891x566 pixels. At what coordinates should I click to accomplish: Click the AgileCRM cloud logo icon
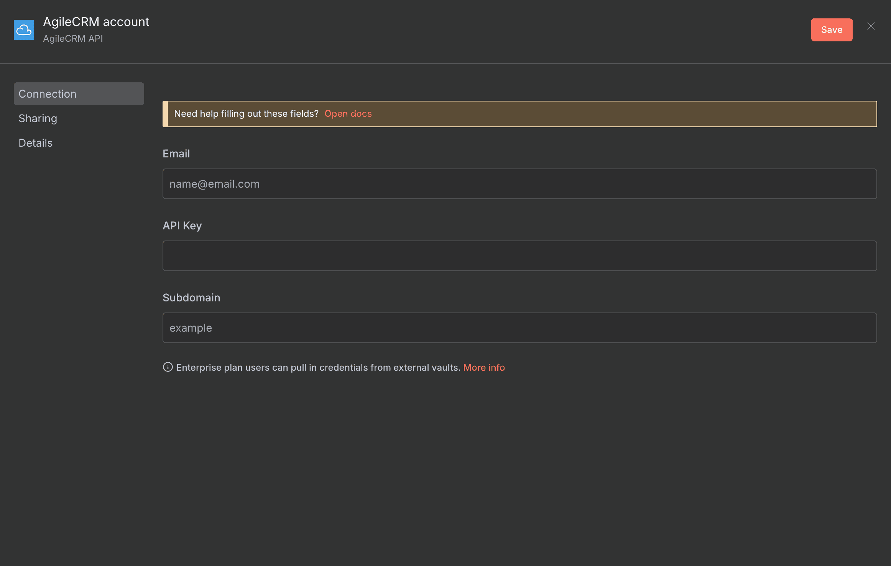24,30
